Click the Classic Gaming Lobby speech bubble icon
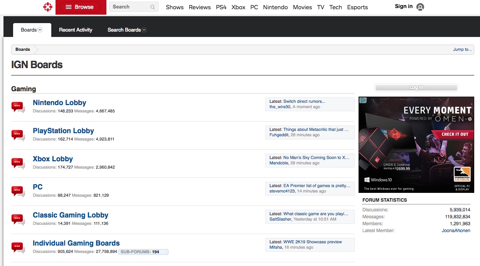480x266 pixels. (x=18, y=219)
